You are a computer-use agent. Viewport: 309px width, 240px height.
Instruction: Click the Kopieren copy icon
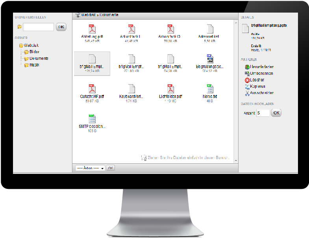tap(247, 87)
